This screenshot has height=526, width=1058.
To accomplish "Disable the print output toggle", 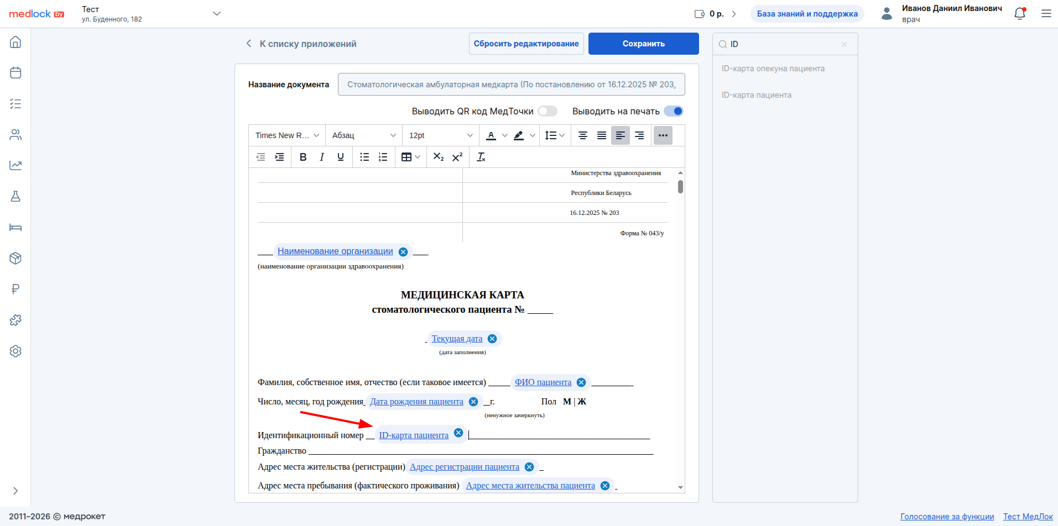I will pos(673,112).
